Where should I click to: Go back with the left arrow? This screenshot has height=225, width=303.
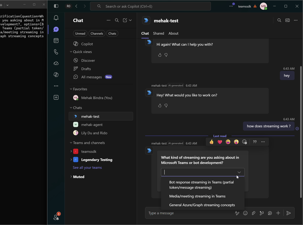(x=76, y=6)
